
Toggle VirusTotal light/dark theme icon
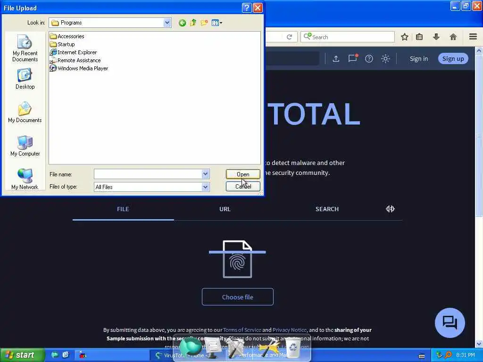(x=386, y=59)
